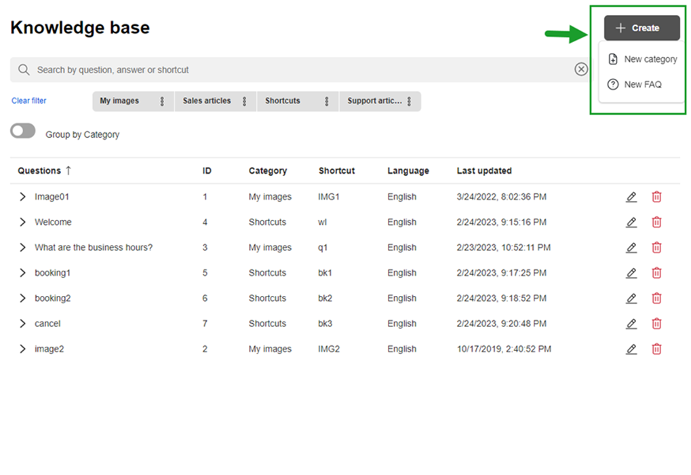Edit the booking1 entry
The image size is (691, 475).
pos(631,273)
